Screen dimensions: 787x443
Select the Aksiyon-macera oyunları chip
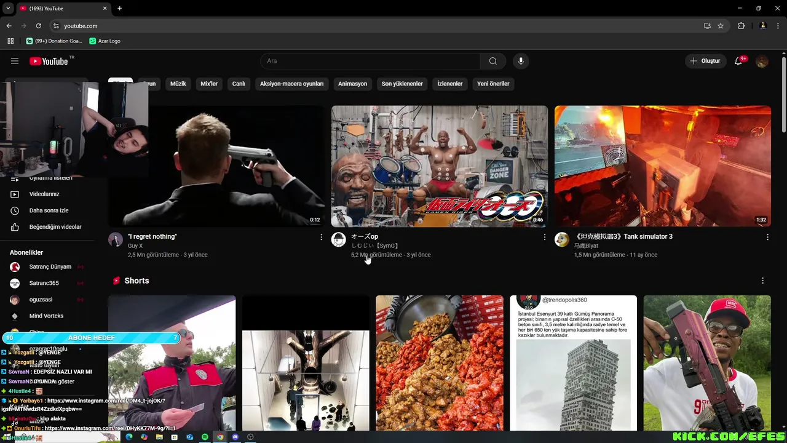pyautogui.click(x=291, y=84)
